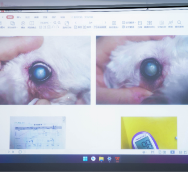Switch to single page view

[77, 27]
